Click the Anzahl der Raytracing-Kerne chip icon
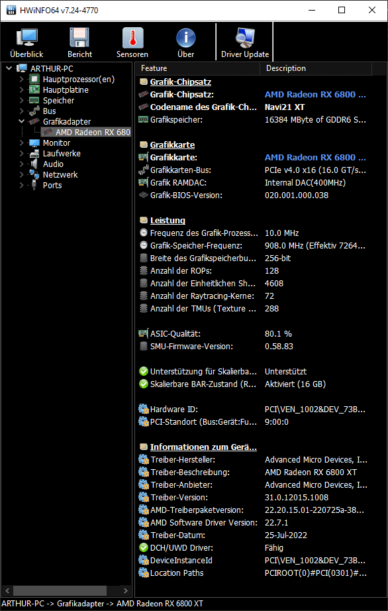Image resolution: width=388 pixels, height=611 pixels. [144, 296]
